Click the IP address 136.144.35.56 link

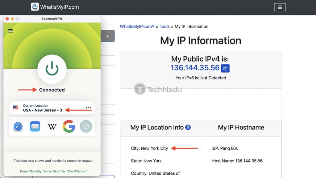pyautogui.click(x=195, y=68)
